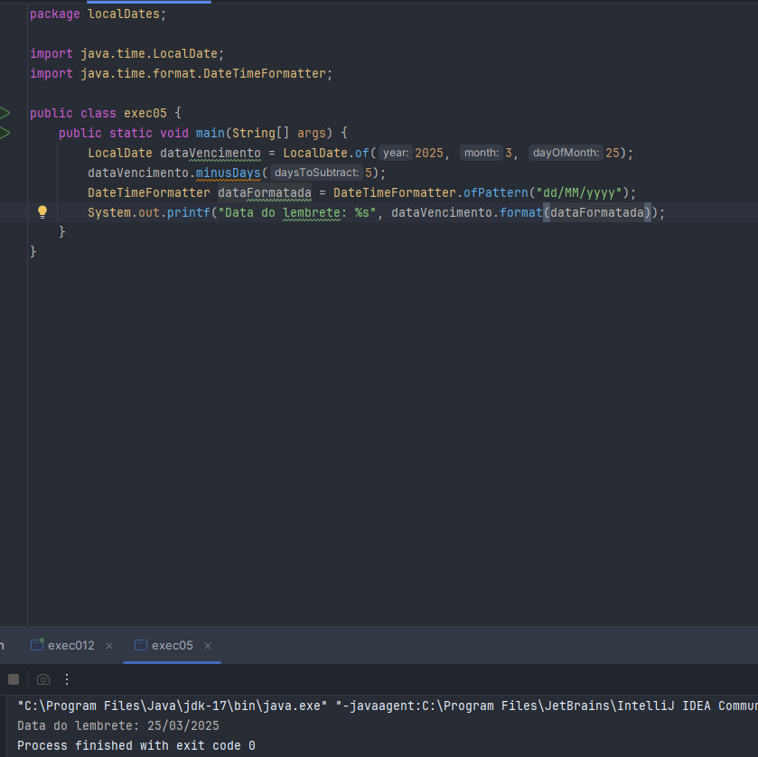The image size is (758, 757).
Task: Click the closing brace of class exec05
Action: coord(33,252)
